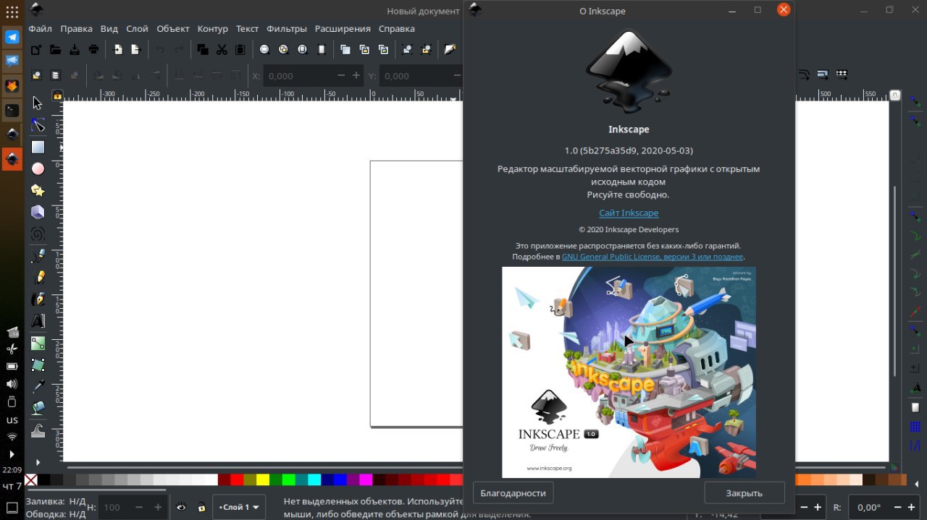Click the import file icon
The height and width of the screenshot is (520, 927).
(118, 50)
